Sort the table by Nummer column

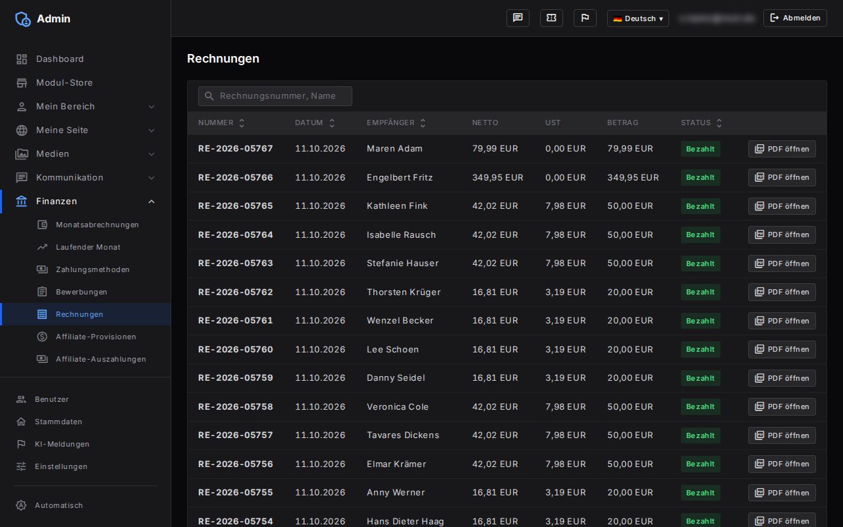221,123
